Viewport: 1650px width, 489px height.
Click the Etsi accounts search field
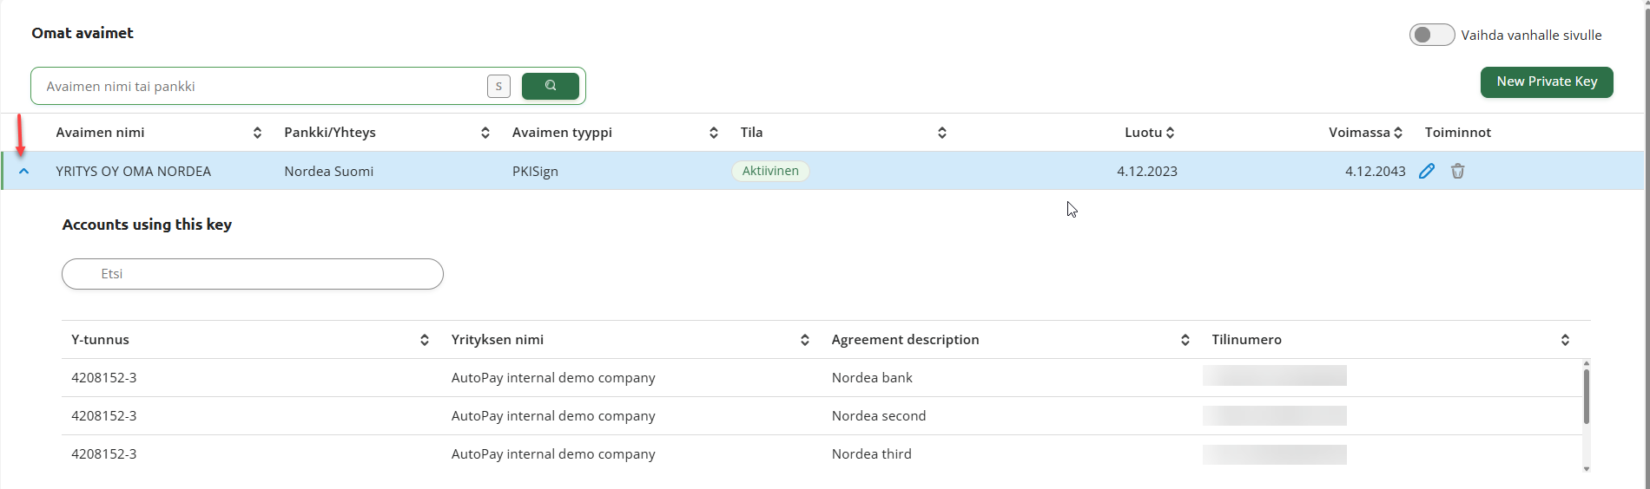click(252, 274)
